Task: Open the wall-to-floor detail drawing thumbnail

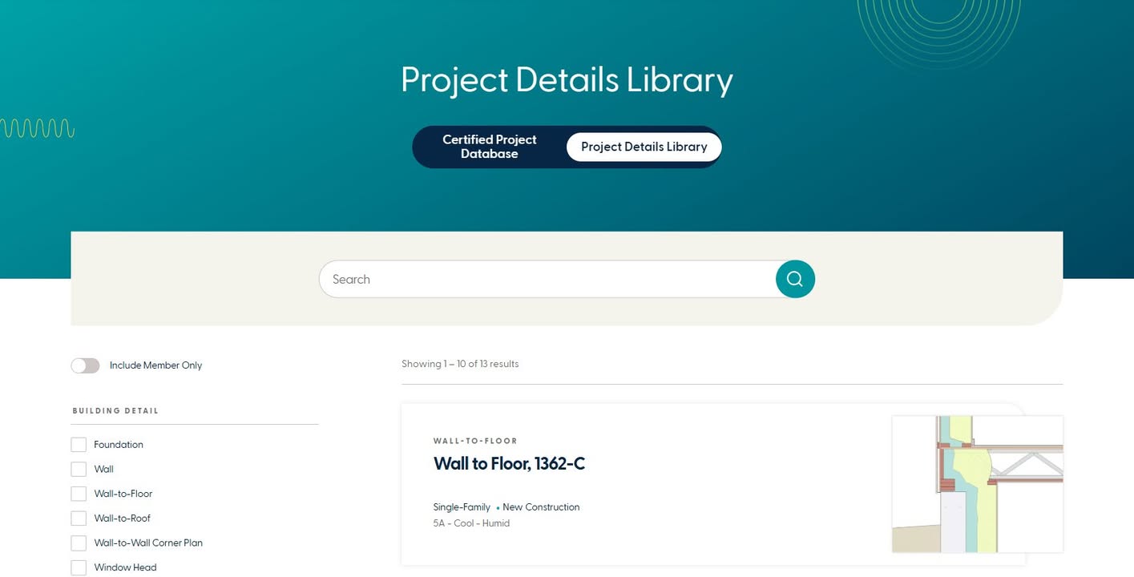Action: pos(978,484)
